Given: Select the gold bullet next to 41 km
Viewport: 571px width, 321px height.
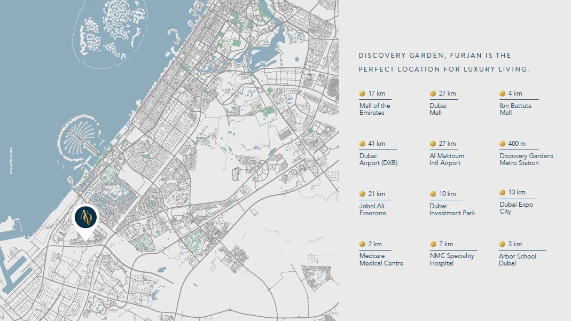Looking at the screenshot, I should (x=362, y=144).
